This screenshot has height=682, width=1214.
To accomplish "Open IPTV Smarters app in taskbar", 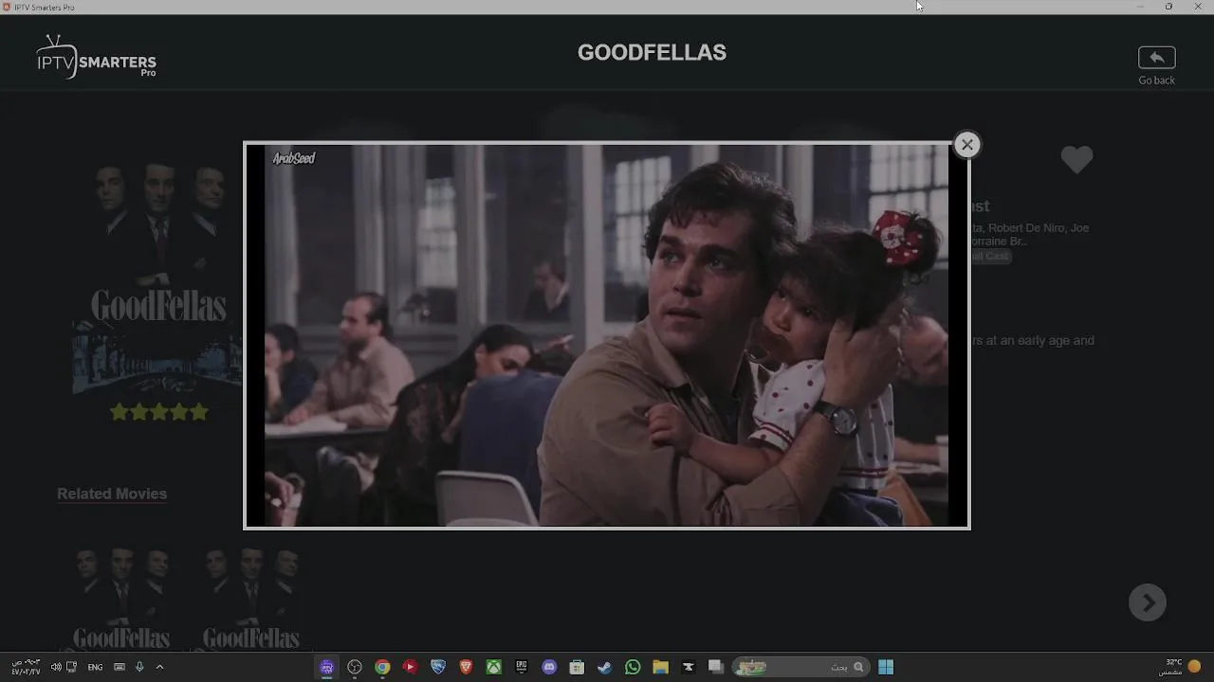I will [327, 667].
